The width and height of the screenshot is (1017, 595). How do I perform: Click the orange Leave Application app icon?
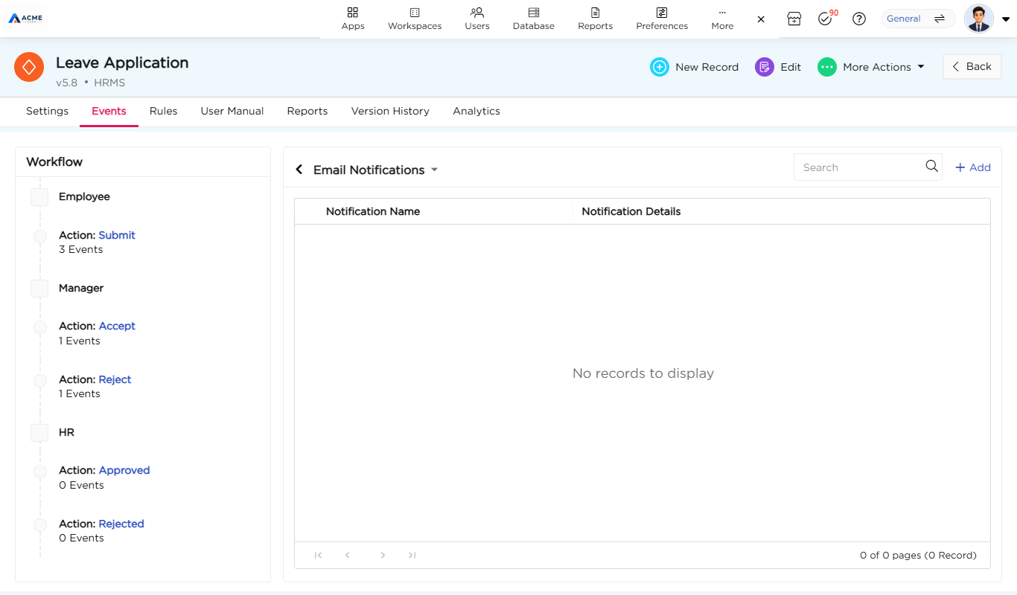click(x=29, y=67)
